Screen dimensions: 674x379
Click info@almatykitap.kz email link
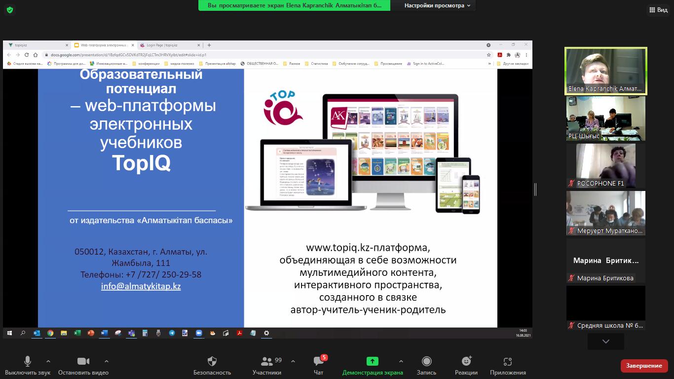click(141, 286)
